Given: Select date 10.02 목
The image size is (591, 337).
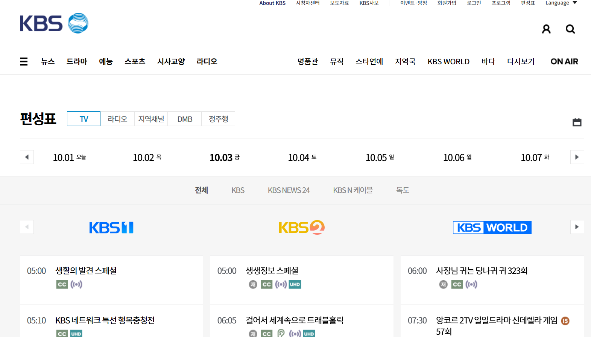Looking at the screenshot, I should click(x=147, y=158).
